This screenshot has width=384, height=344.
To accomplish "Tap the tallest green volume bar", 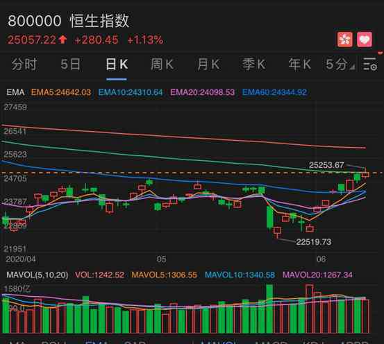I will [x=269, y=309].
